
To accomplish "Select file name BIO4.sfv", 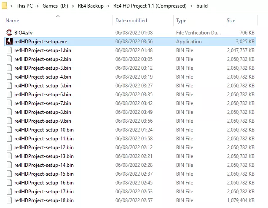I will click(x=24, y=32).
